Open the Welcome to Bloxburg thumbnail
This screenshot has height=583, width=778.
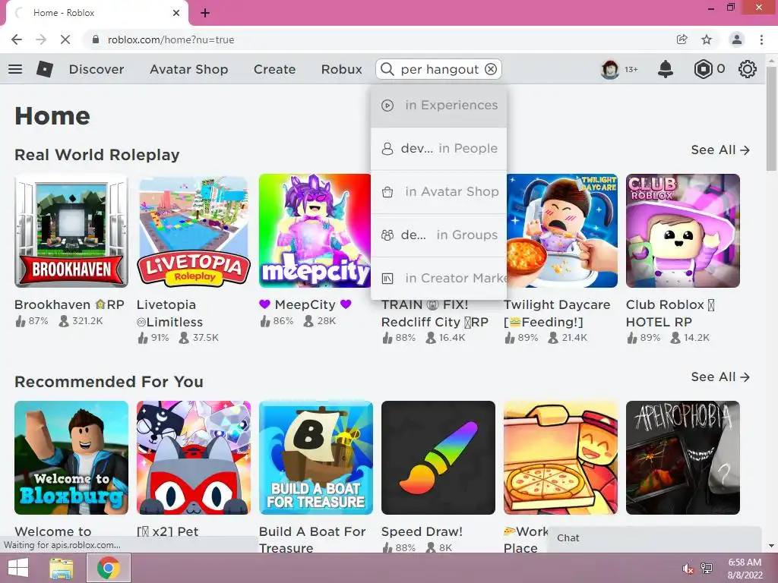[71, 458]
